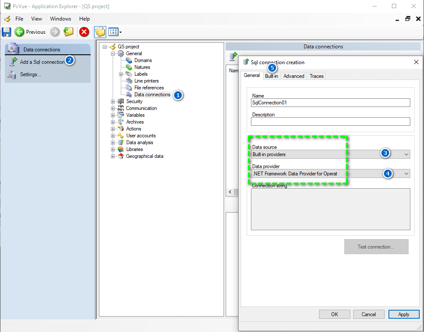Switch to the Built-in tab
Screen dimensions: 424x332
(x=272, y=76)
